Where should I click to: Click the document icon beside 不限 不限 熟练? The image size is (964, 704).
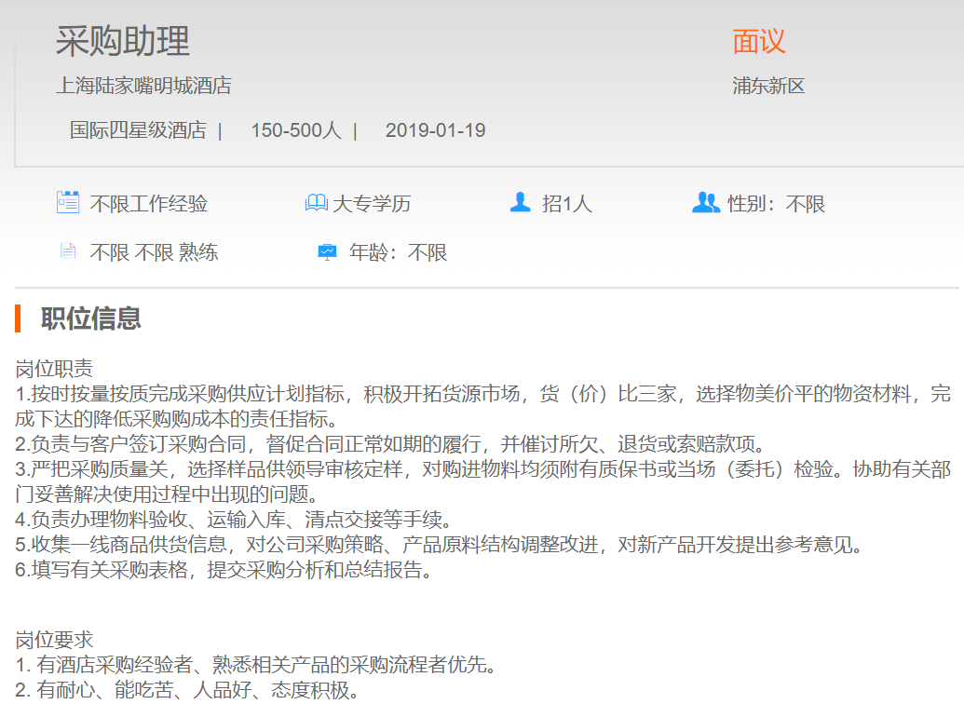coord(67,251)
